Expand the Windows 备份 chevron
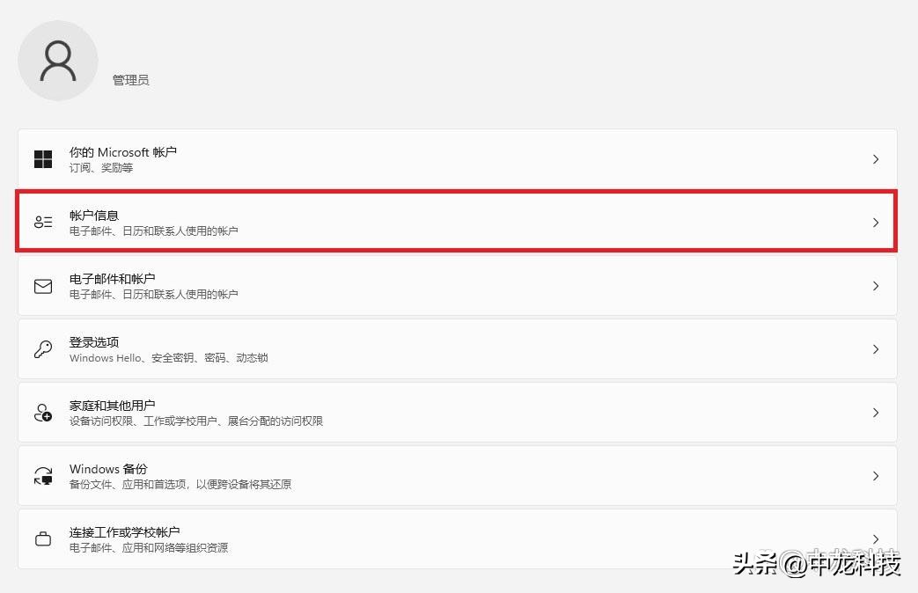 tap(875, 475)
